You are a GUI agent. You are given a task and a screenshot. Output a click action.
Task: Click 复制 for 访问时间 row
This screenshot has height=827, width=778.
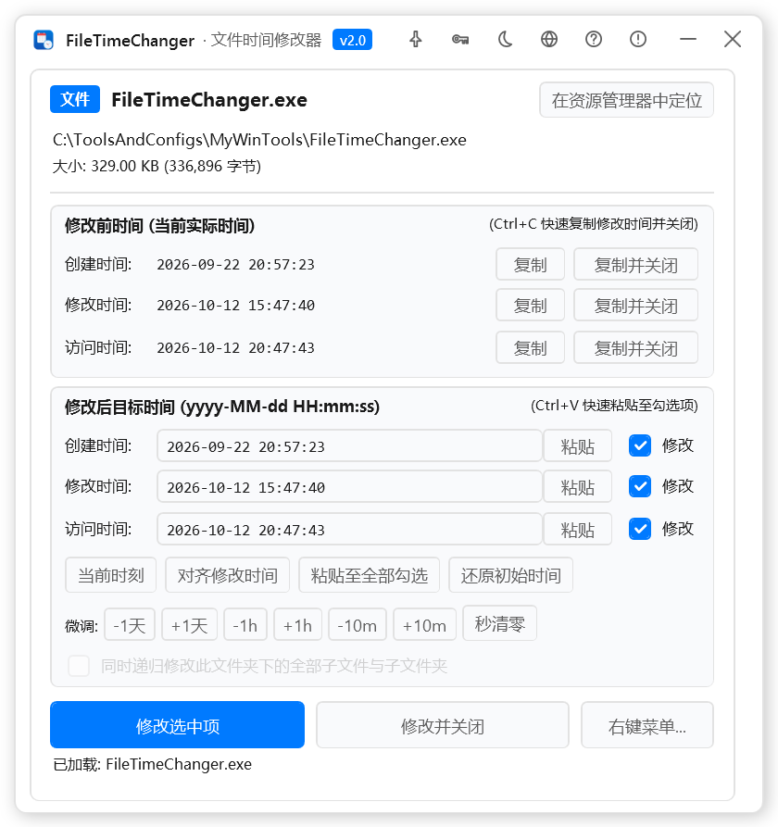pyautogui.click(x=530, y=347)
